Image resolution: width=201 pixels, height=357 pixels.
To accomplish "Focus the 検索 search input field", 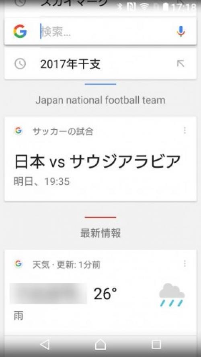I will point(106,31).
